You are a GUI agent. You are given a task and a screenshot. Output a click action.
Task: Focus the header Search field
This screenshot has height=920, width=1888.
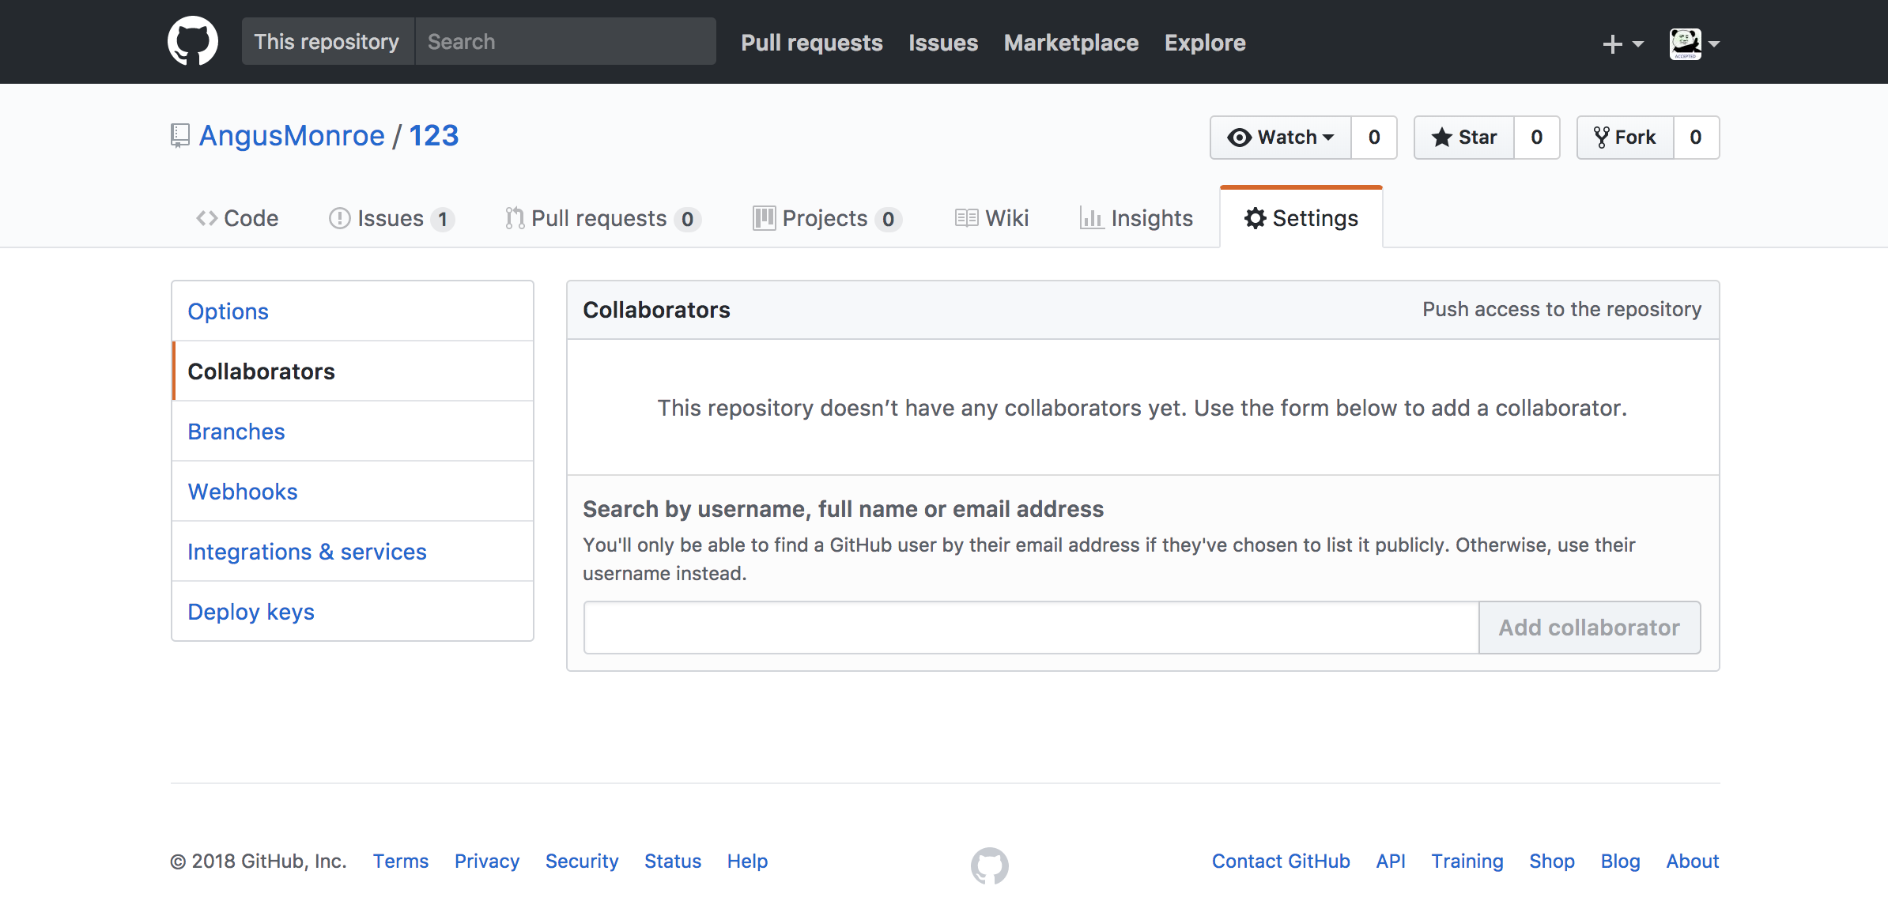click(565, 42)
